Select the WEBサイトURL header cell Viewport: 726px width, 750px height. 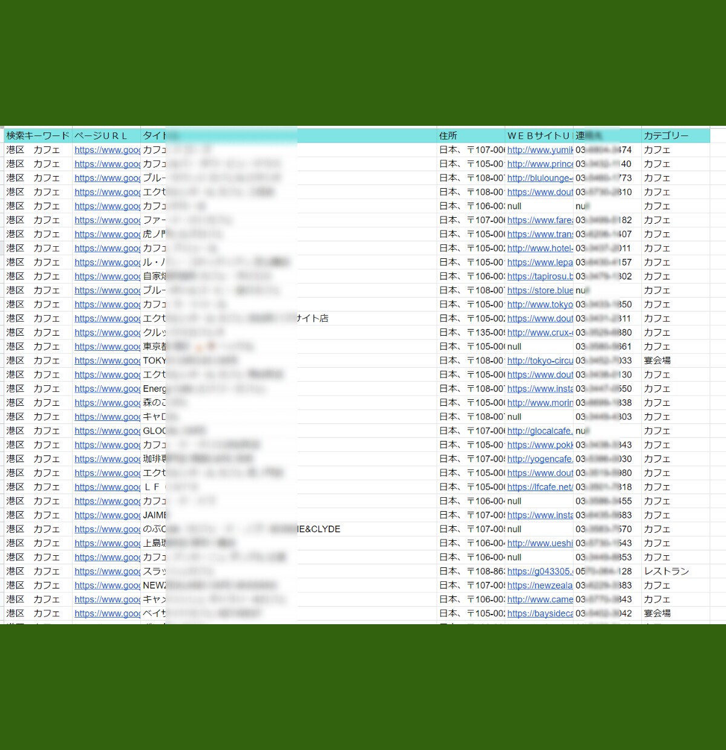click(x=539, y=135)
